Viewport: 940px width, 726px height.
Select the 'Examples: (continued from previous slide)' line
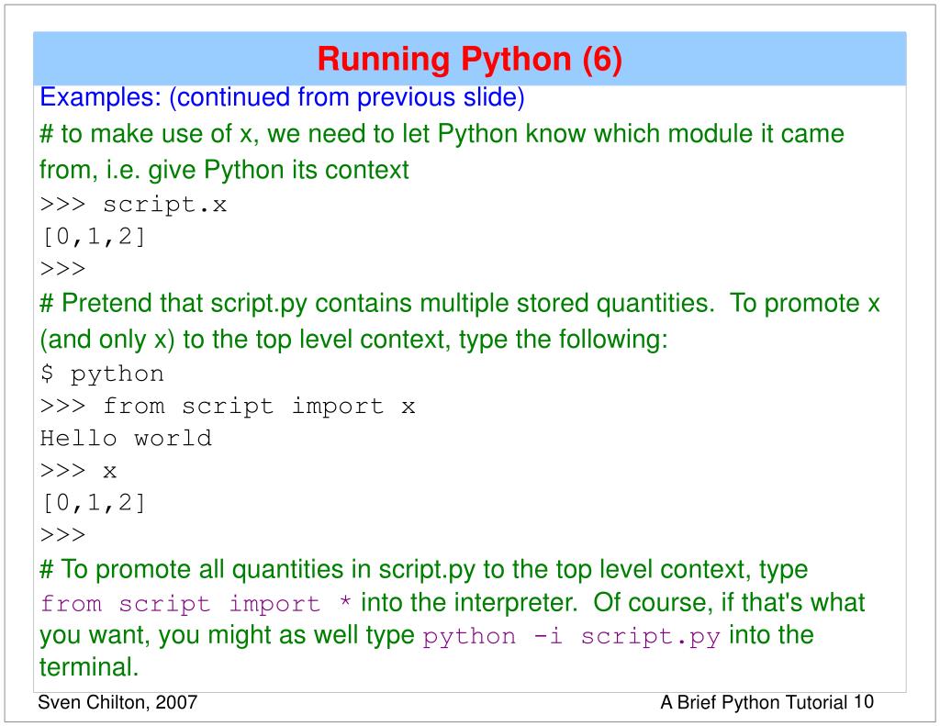pos(282,97)
